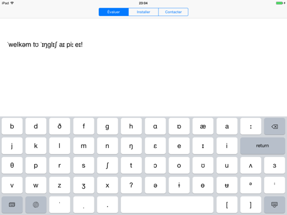Tap the keyboard layout key beside globe
The image size is (287, 215).
[x=12, y=205]
